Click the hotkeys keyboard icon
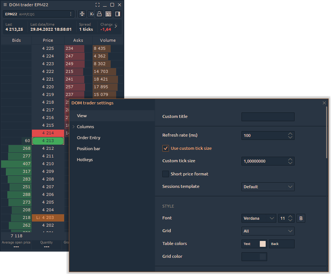Screen dimensions: 332x275 [x=108, y=14]
